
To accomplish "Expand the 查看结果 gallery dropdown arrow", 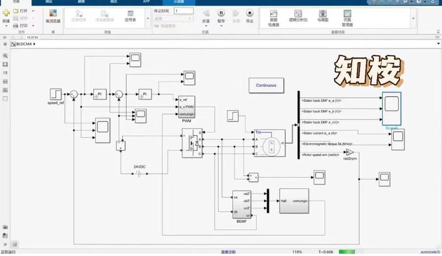I will pyautogui.click(x=413, y=17).
